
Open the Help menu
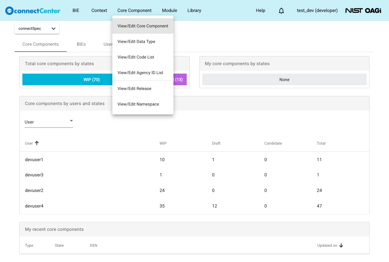coord(261,10)
